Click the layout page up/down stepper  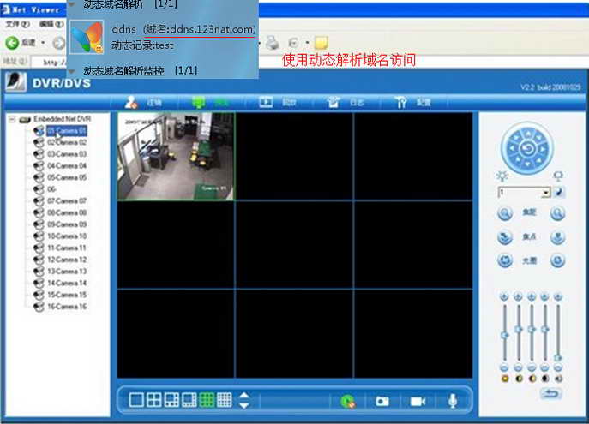click(x=244, y=400)
